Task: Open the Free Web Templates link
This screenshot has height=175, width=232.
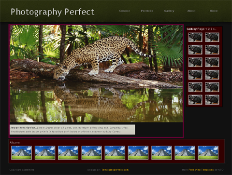Action: (201, 170)
